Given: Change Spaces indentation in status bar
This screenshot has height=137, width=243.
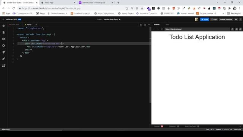Looking at the screenshot, I should [x=219, y=129].
